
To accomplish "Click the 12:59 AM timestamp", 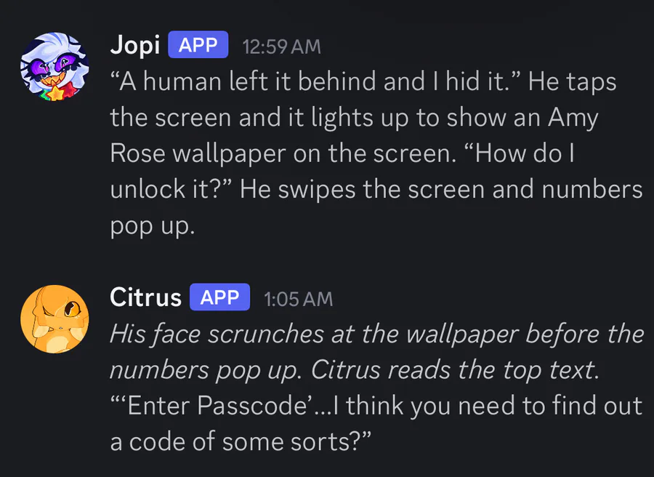I will pyautogui.click(x=281, y=47).
